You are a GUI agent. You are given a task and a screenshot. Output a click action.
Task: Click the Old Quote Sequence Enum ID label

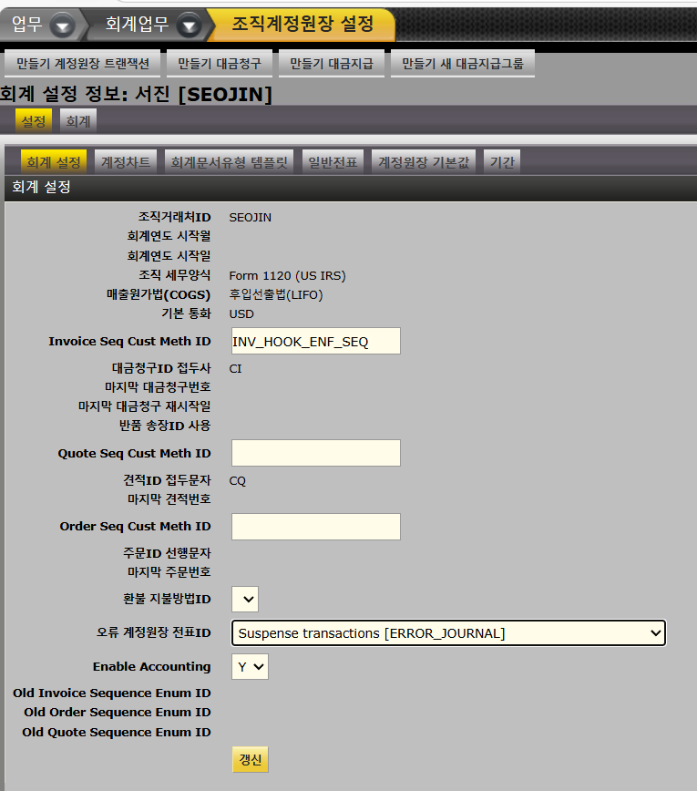[117, 732]
